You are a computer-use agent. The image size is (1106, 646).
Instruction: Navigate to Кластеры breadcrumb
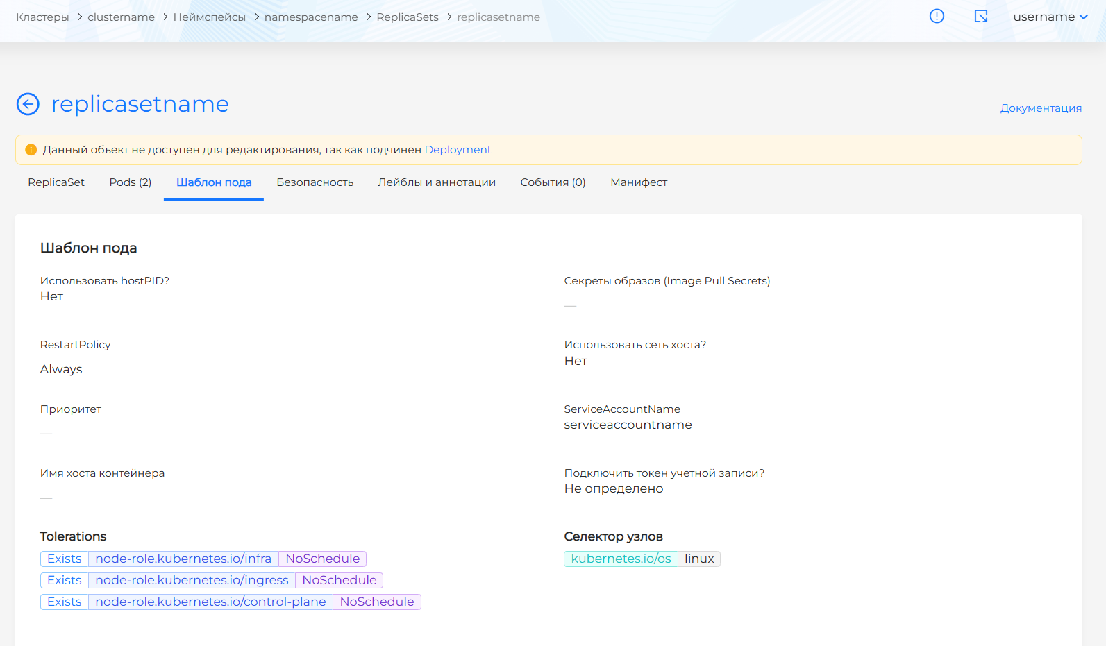pyautogui.click(x=42, y=17)
